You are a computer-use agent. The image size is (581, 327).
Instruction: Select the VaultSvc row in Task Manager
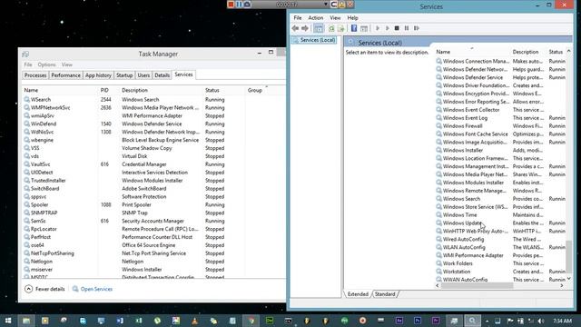tap(153, 164)
